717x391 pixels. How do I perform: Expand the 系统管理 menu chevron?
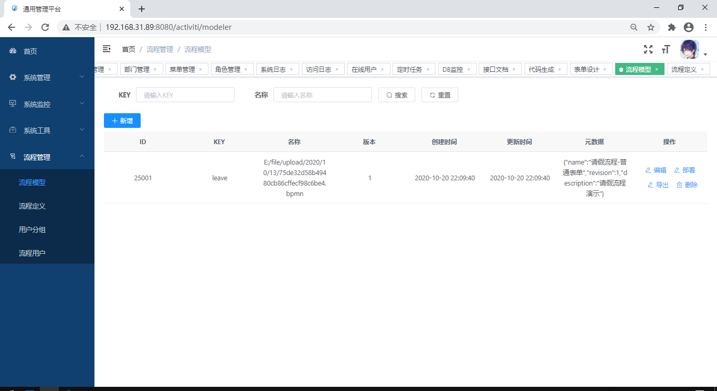tap(82, 77)
